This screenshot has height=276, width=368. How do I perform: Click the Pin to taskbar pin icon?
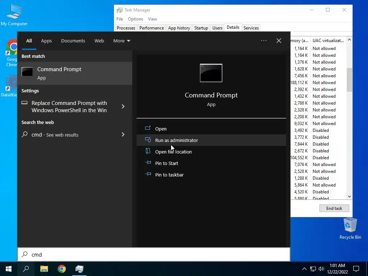coord(148,174)
